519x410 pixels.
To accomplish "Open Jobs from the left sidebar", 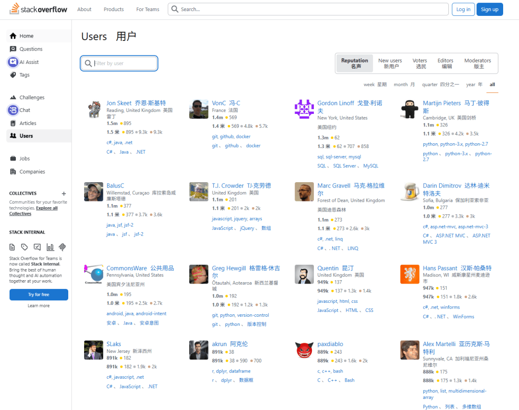I will pos(24,159).
